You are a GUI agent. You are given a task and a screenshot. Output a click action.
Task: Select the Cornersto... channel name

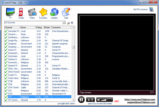tap(14, 62)
